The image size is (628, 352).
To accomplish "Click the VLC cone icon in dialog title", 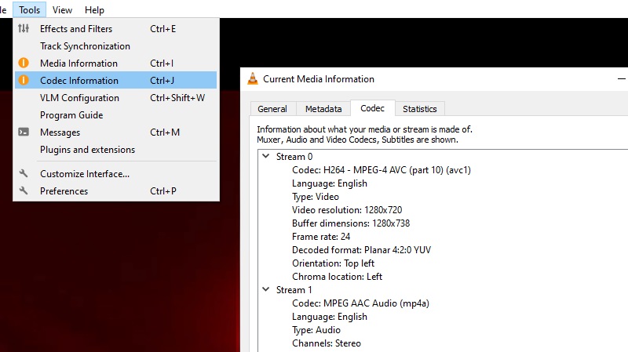I will (x=253, y=79).
